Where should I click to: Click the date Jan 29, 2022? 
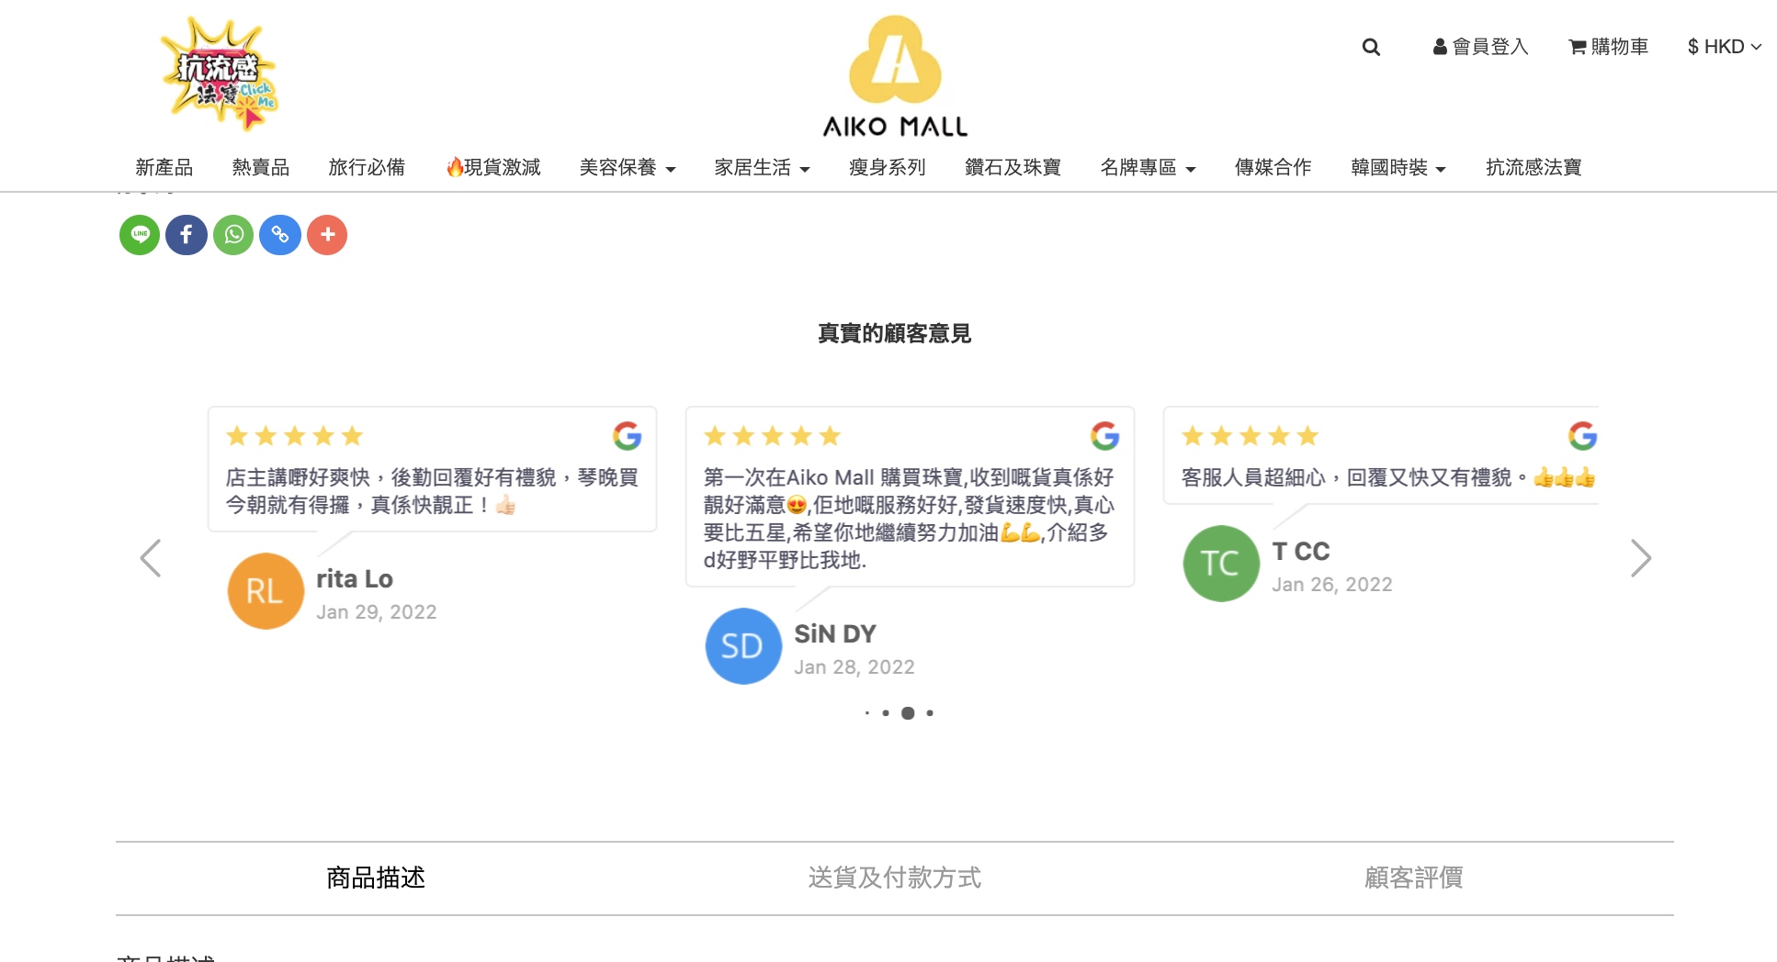[x=377, y=612]
